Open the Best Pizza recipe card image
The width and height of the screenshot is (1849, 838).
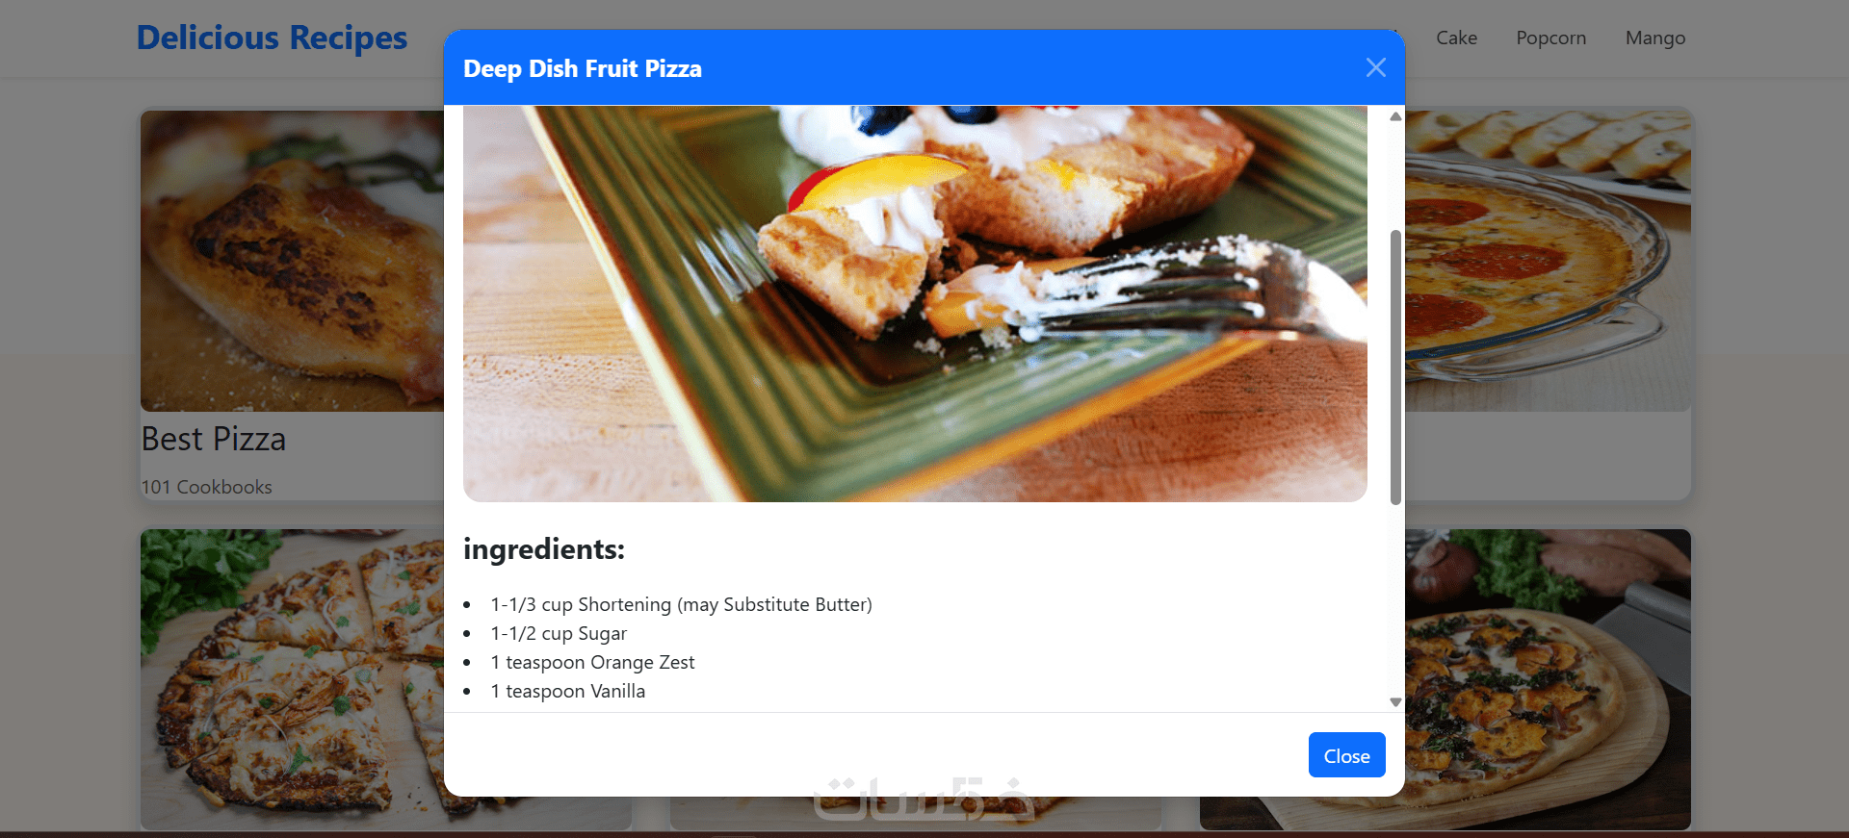[292, 261]
